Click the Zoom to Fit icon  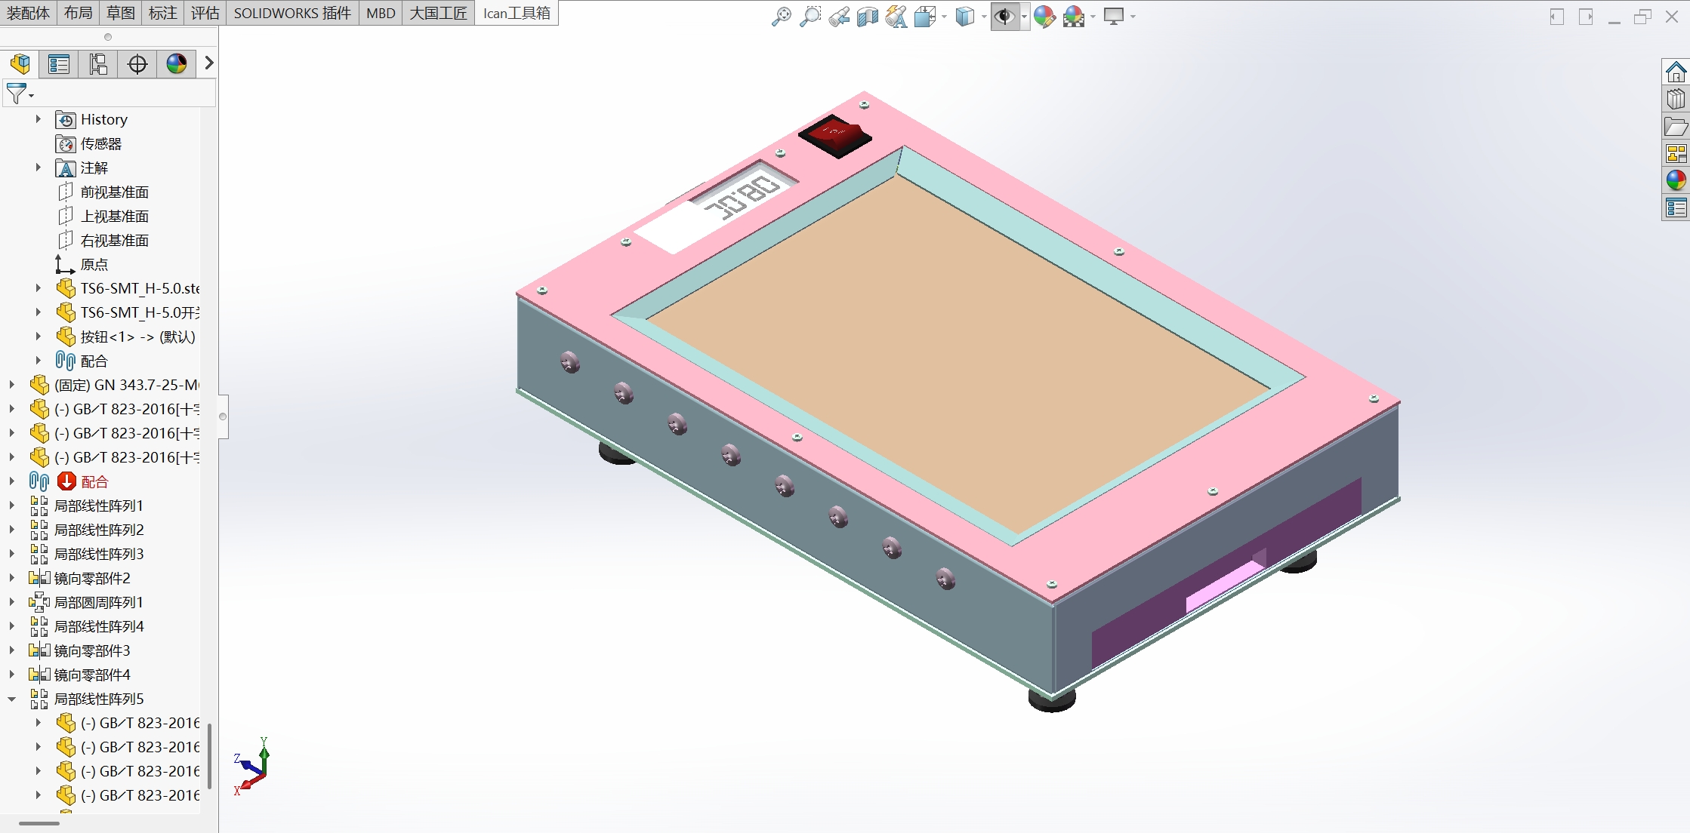pos(782,17)
